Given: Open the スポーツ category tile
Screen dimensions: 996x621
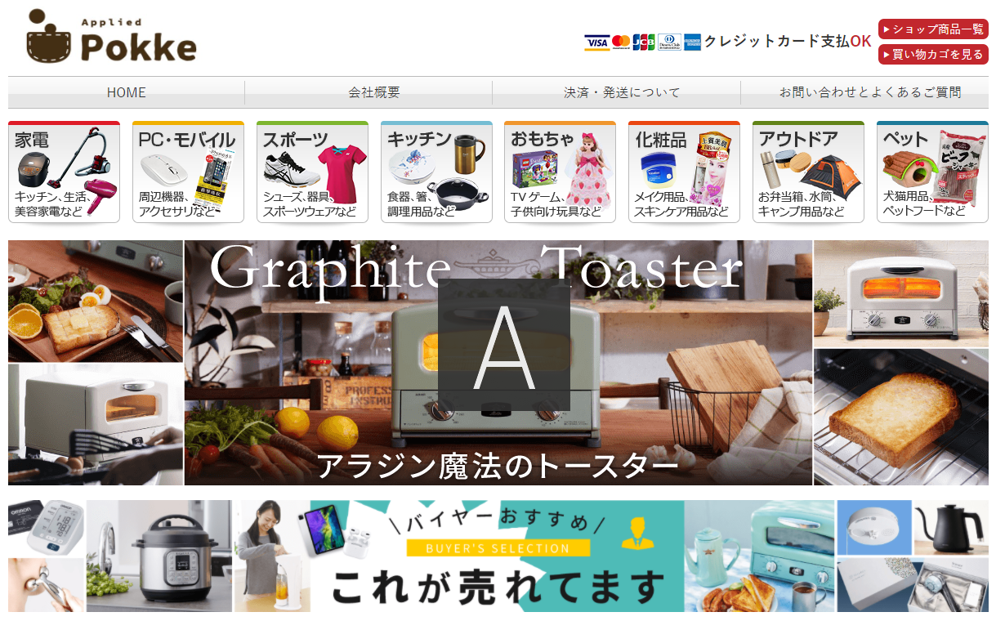Looking at the screenshot, I should pyautogui.click(x=312, y=172).
